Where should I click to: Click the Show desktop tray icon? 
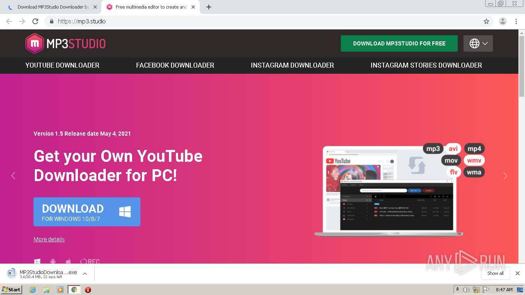click(x=520, y=290)
